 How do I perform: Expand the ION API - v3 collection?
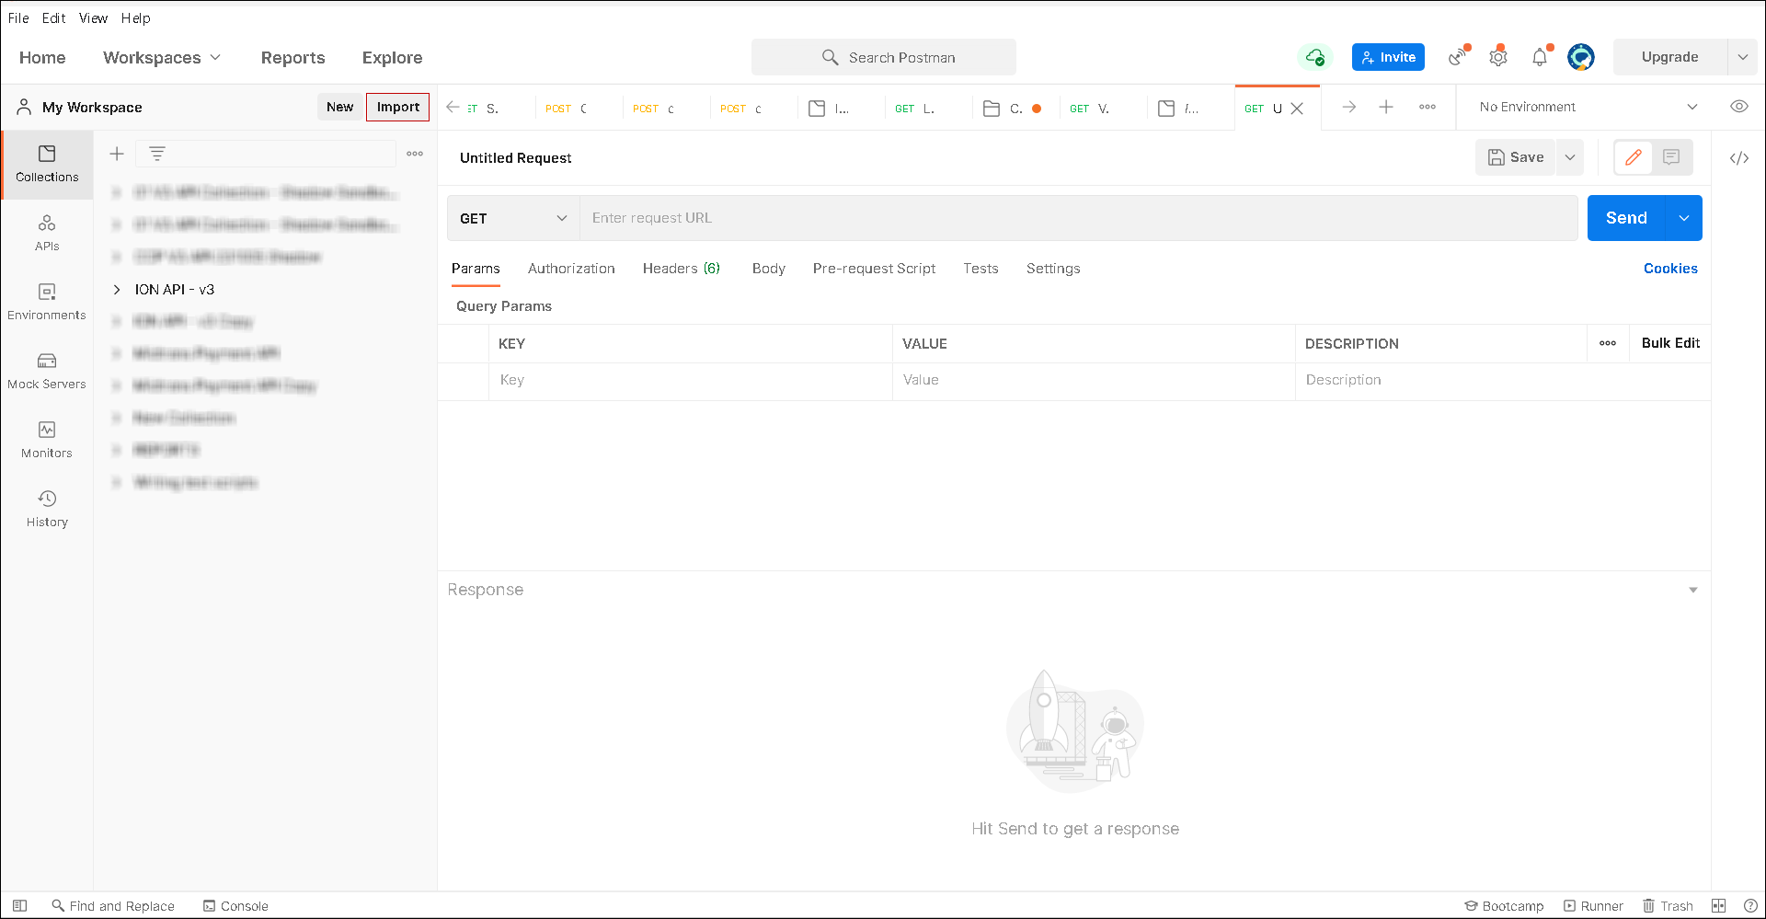pos(117,290)
